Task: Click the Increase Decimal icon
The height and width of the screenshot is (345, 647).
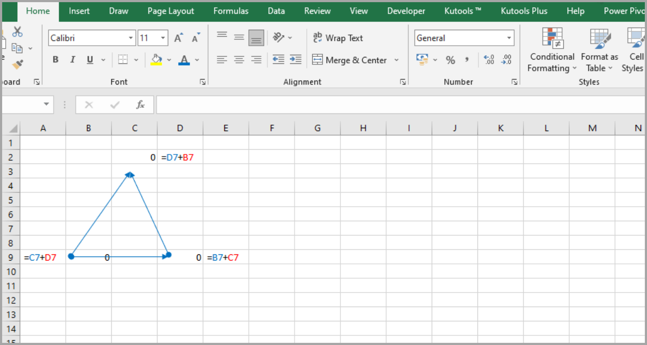Action: pyautogui.click(x=489, y=60)
